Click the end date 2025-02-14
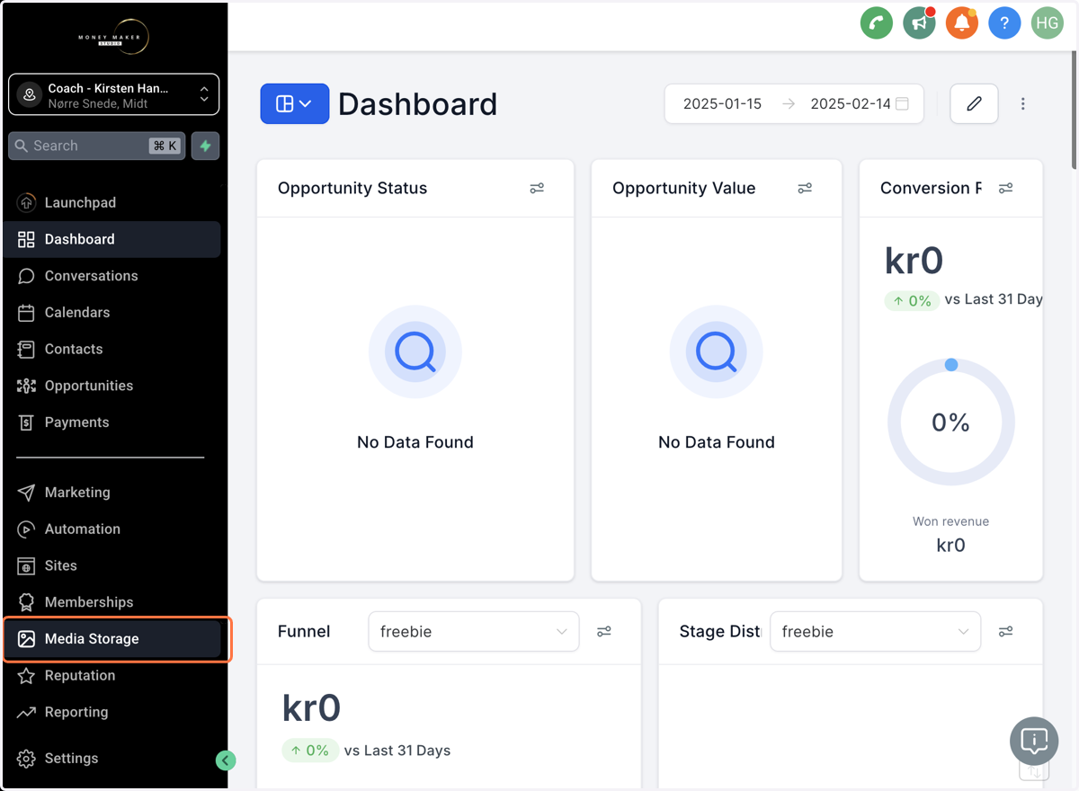 tap(850, 103)
